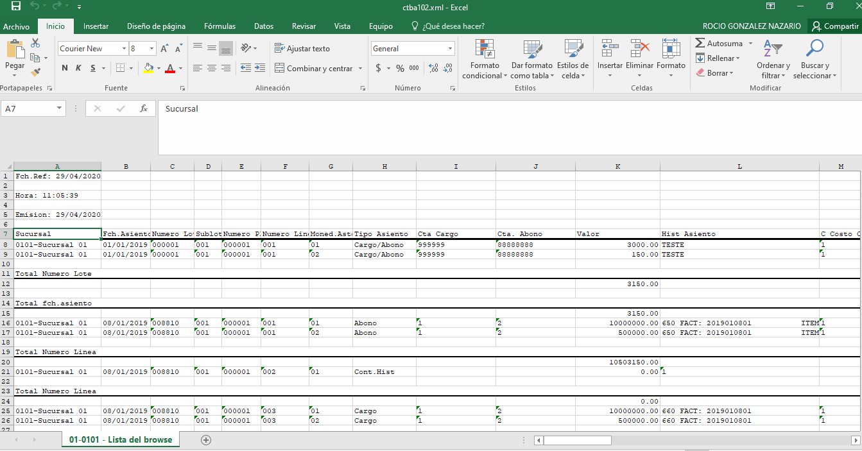Click the Cut scissors icon
This screenshot has height=451, width=862.
tap(35, 43)
